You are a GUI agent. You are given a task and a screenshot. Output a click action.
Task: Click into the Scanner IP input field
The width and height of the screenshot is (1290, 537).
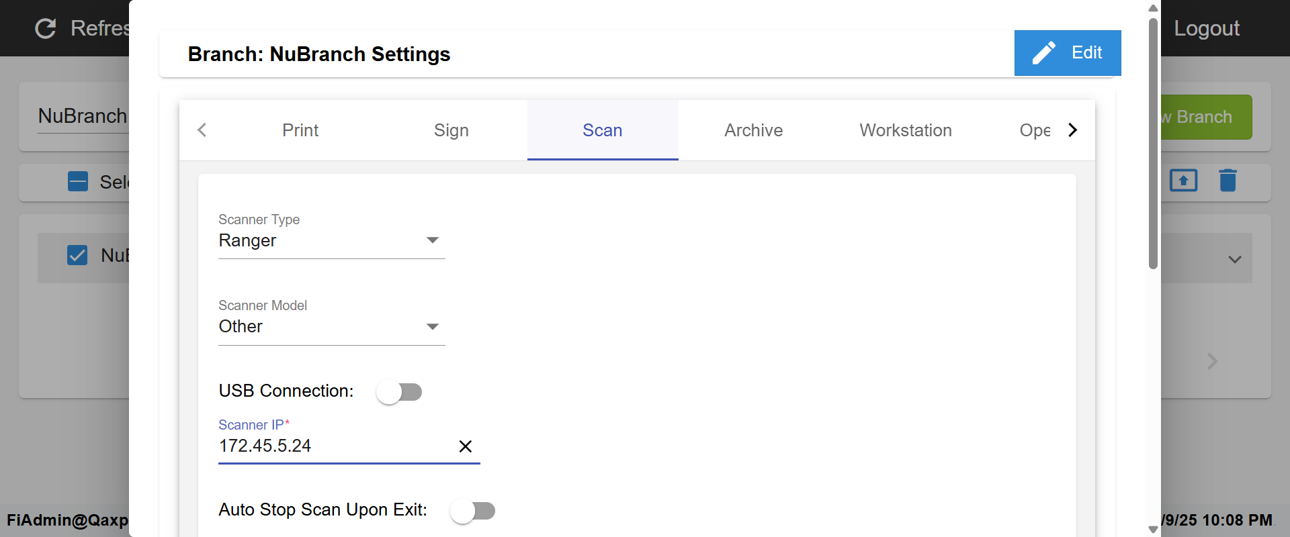coord(333,446)
